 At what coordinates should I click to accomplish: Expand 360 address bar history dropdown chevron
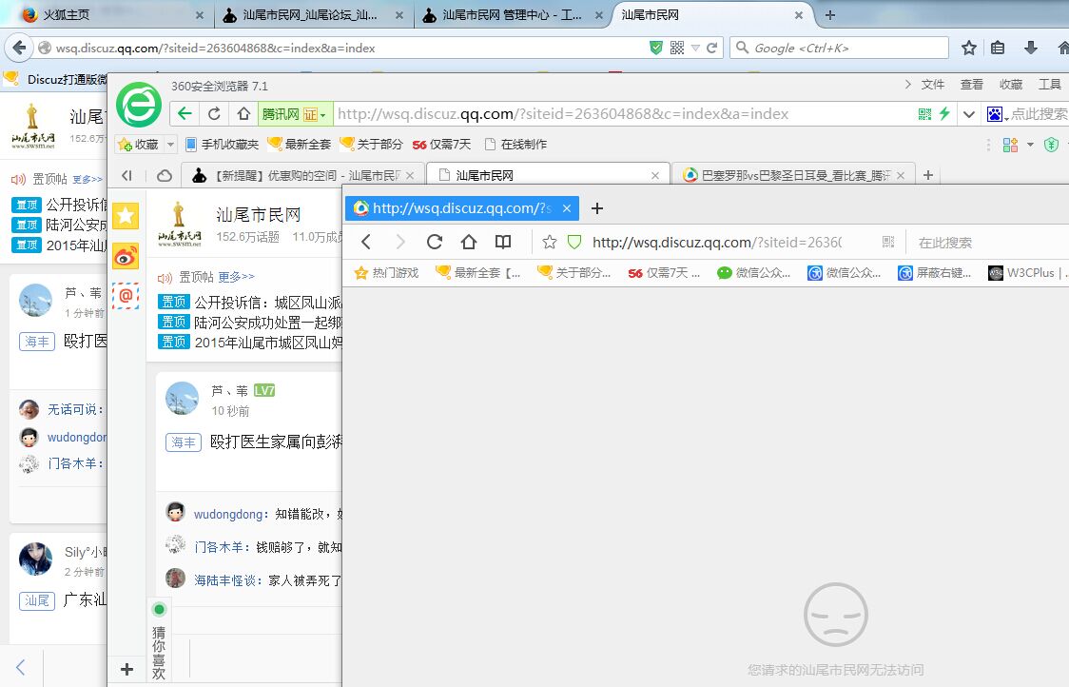[x=969, y=114]
